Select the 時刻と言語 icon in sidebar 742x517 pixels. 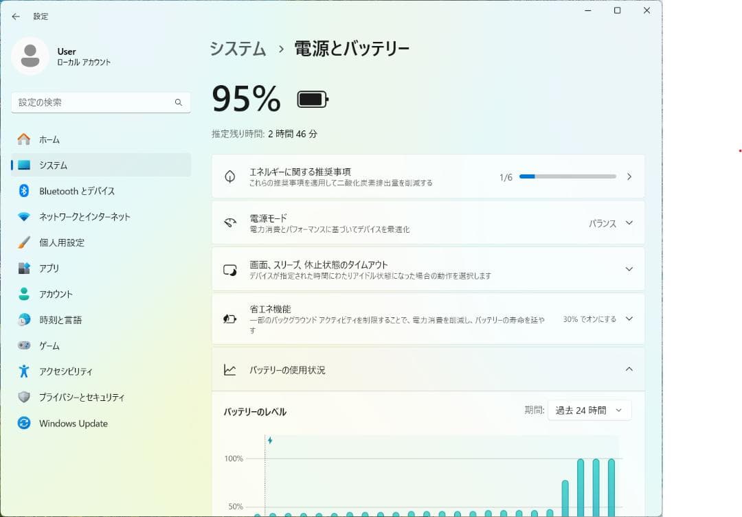pyautogui.click(x=23, y=320)
